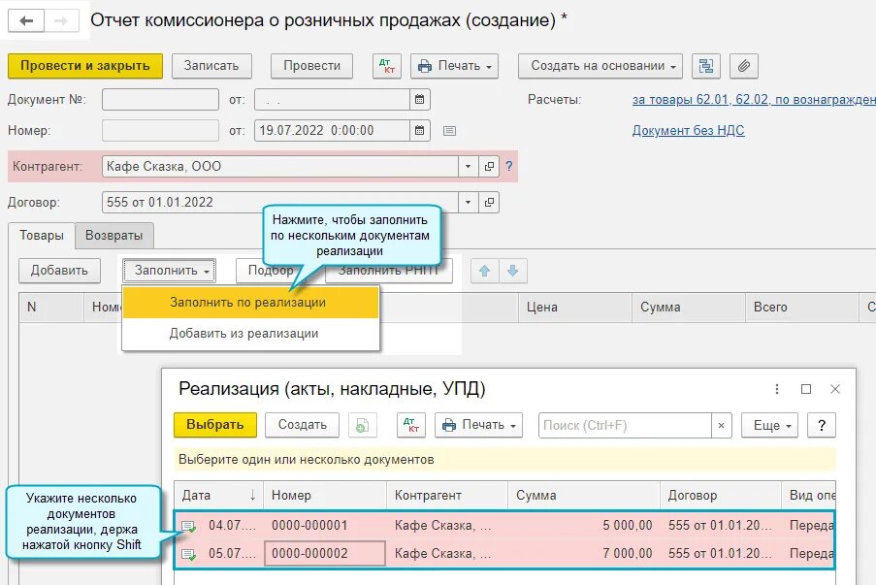Expand the Заполнить dropdown button
Screen dimensions: 876x585
[169, 271]
